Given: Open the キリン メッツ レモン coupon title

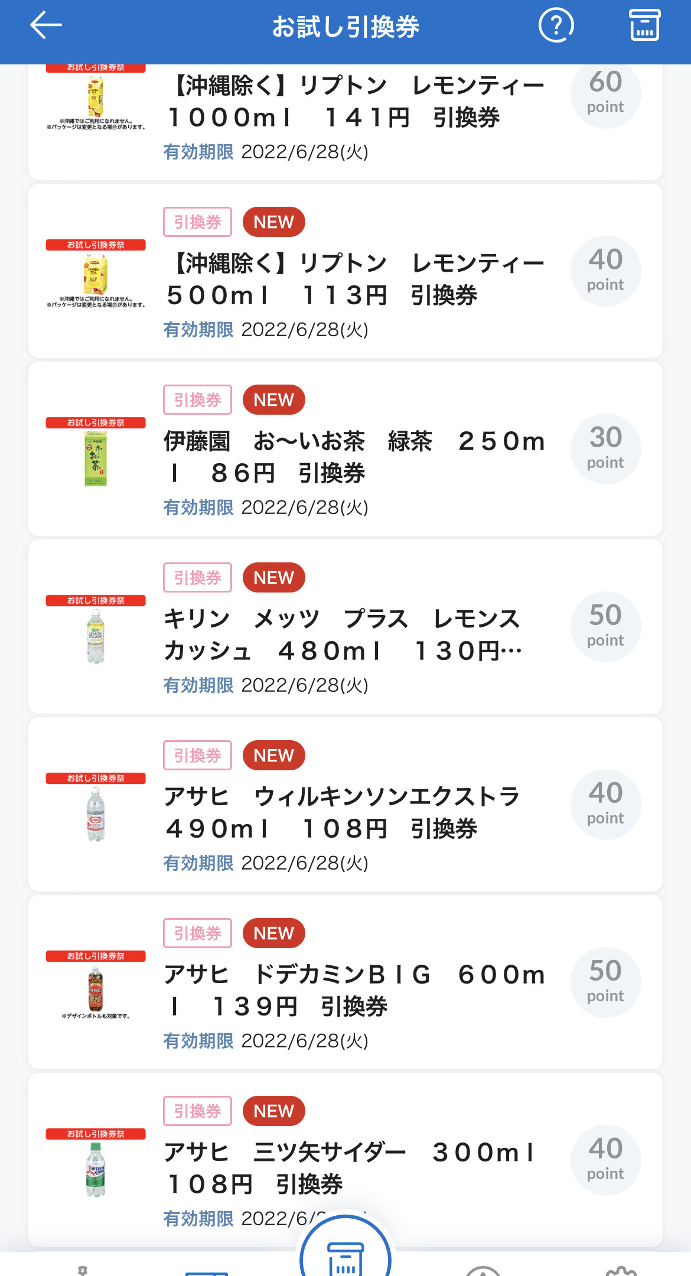Looking at the screenshot, I should (x=343, y=635).
